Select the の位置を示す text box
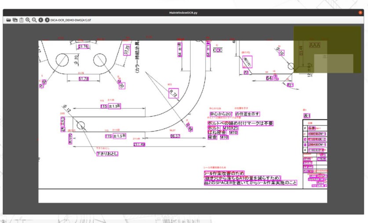This screenshot has width=368, height=223. [248, 114]
